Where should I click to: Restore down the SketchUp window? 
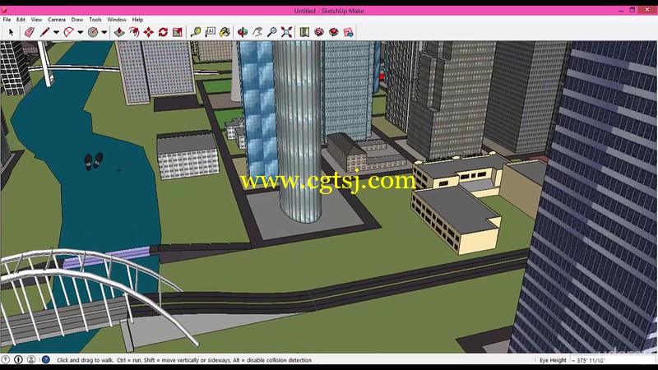[632, 10]
